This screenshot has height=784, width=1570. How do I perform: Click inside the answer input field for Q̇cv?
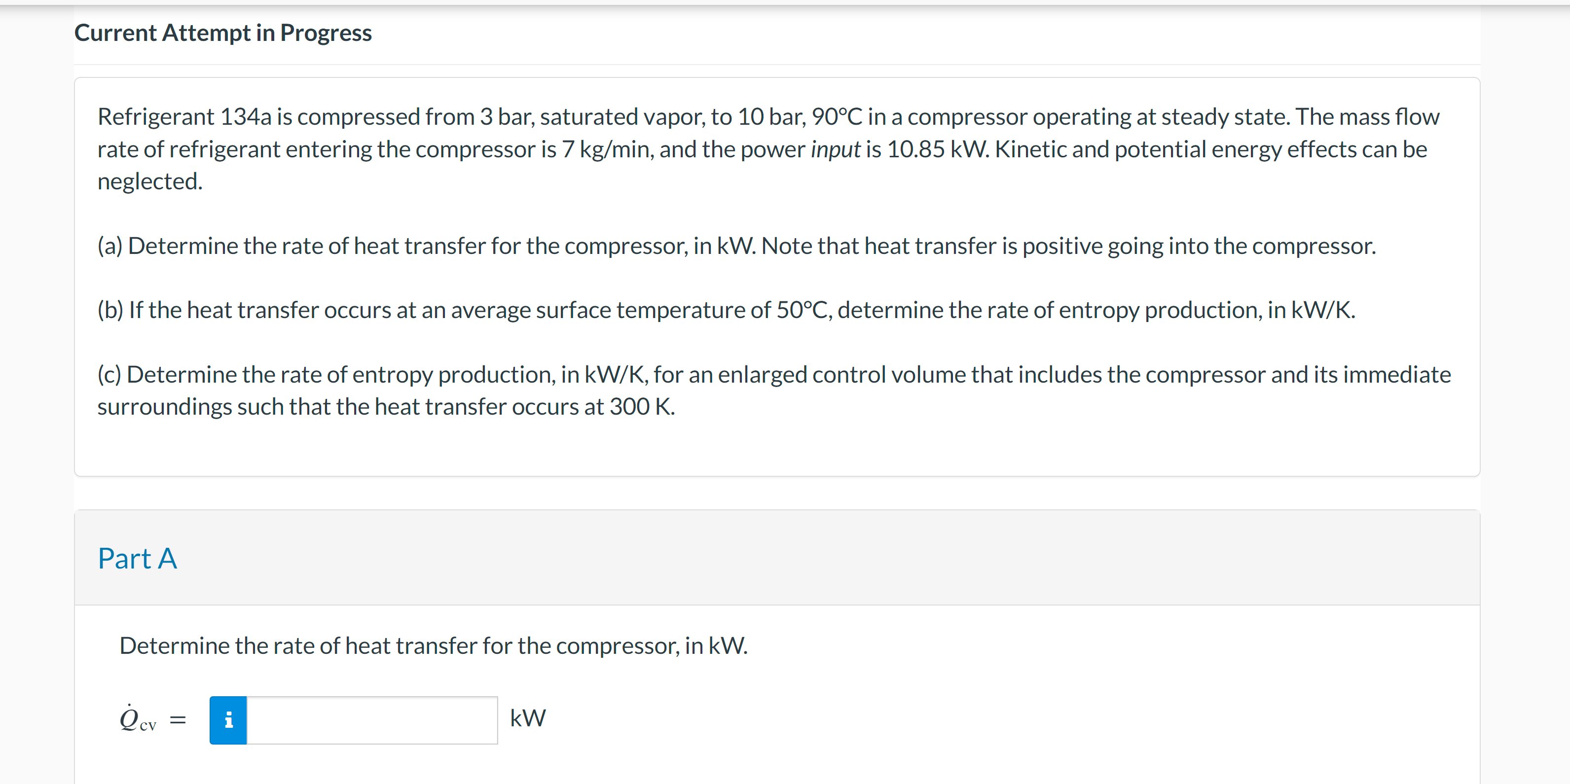(372, 719)
